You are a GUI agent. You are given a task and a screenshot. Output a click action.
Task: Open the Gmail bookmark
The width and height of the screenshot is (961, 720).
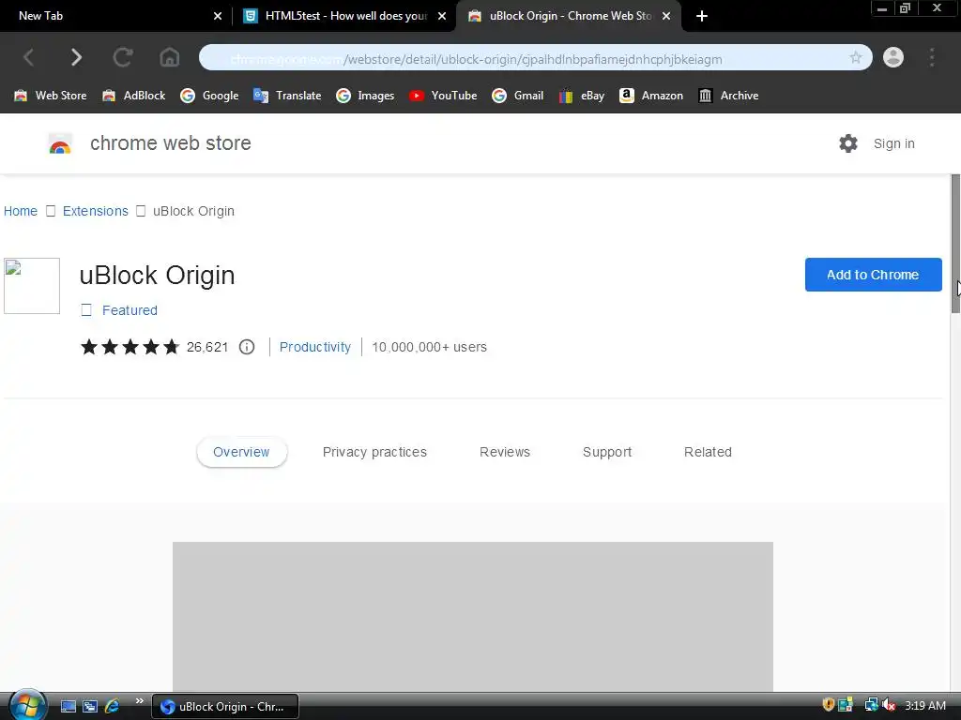pyautogui.click(x=518, y=96)
